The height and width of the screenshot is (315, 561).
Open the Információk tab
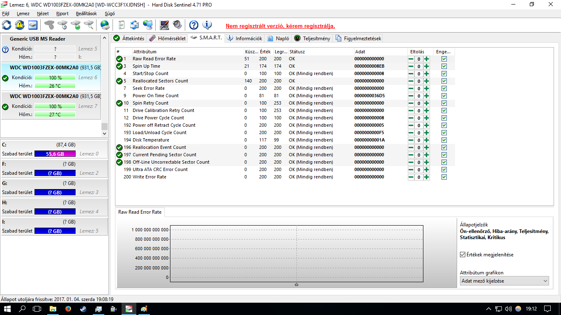coord(244,38)
